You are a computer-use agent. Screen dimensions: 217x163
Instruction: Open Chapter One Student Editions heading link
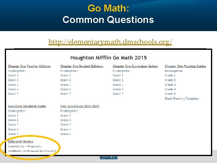[82, 66]
